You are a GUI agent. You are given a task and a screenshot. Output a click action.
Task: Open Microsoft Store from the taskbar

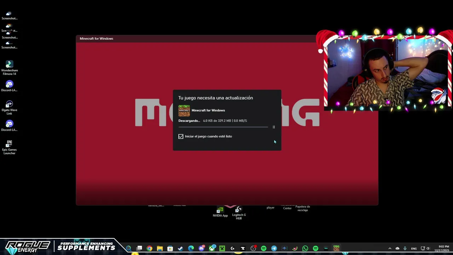170,249
